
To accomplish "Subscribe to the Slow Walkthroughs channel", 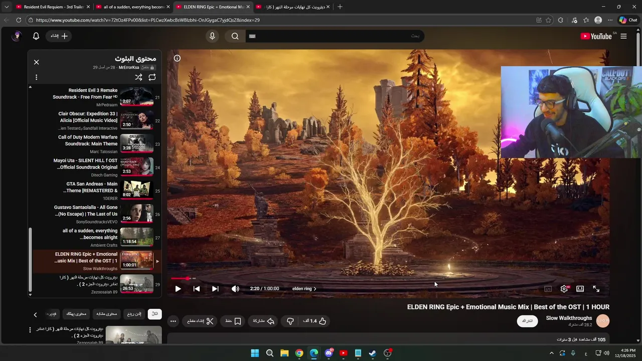I will (x=528, y=321).
